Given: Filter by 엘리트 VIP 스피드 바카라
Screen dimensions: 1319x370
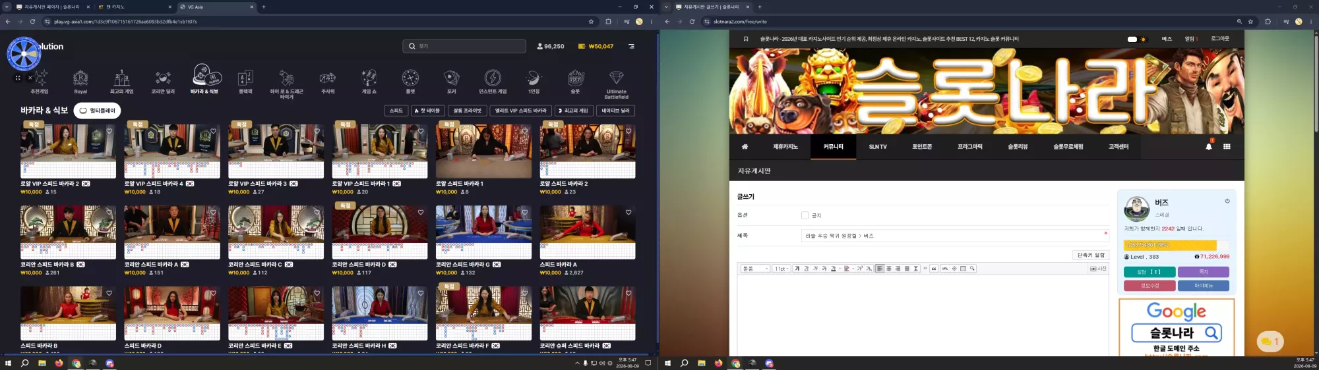Looking at the screenshot, I should pyautogui.click(x=521, y=111).
